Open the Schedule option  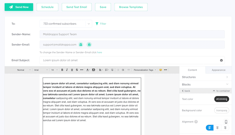click(47, 7)
